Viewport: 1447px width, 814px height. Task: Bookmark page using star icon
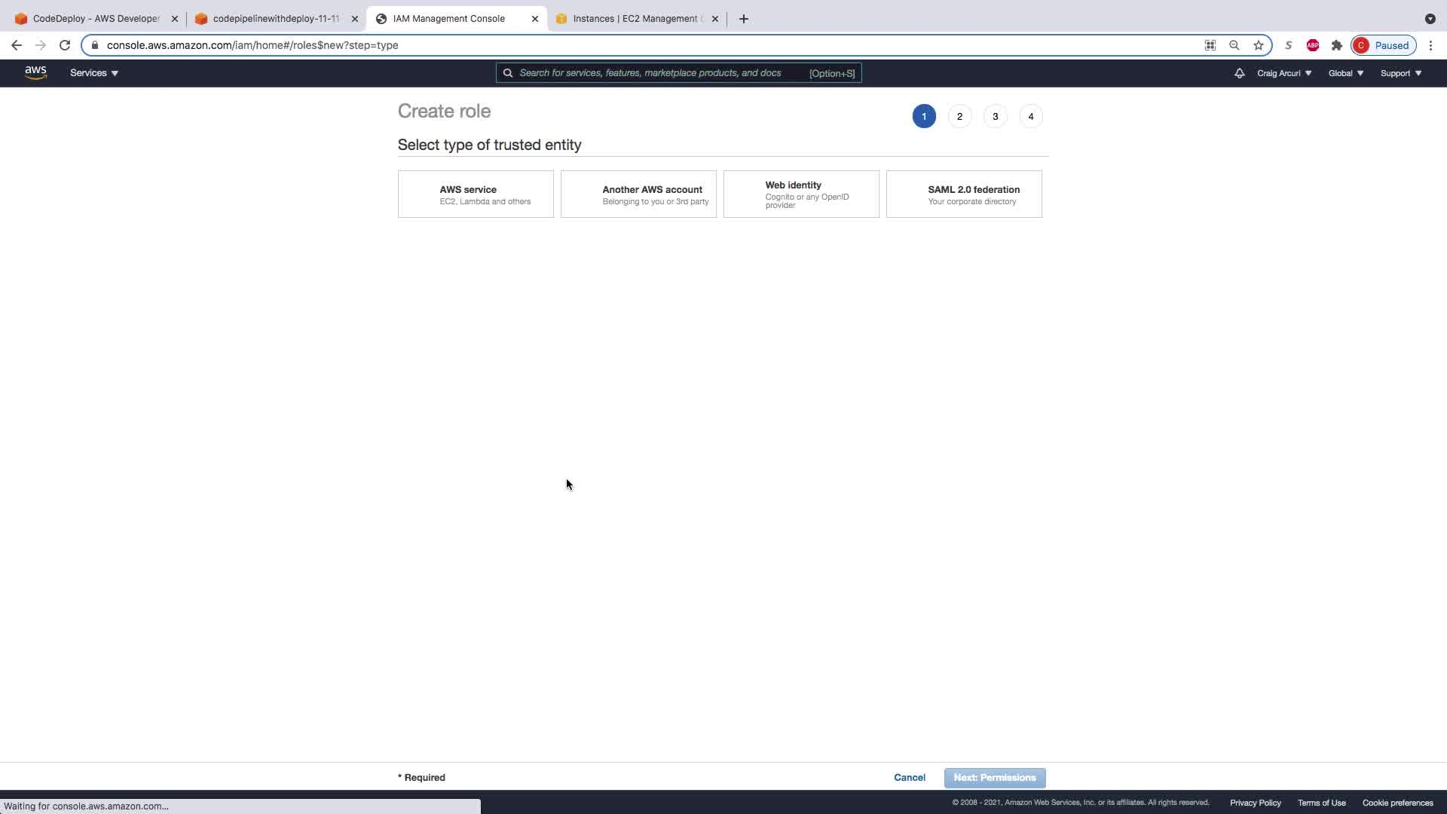pos(1259,45)
